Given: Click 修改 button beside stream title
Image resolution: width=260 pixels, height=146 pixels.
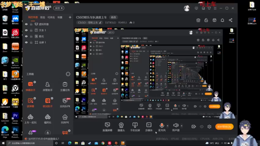Looking at the screenshot, I should [113, 17].
